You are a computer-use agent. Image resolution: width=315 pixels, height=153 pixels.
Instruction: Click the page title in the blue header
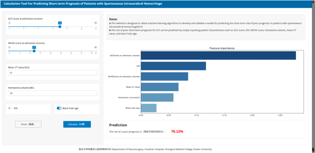click(x=83, y=4)
